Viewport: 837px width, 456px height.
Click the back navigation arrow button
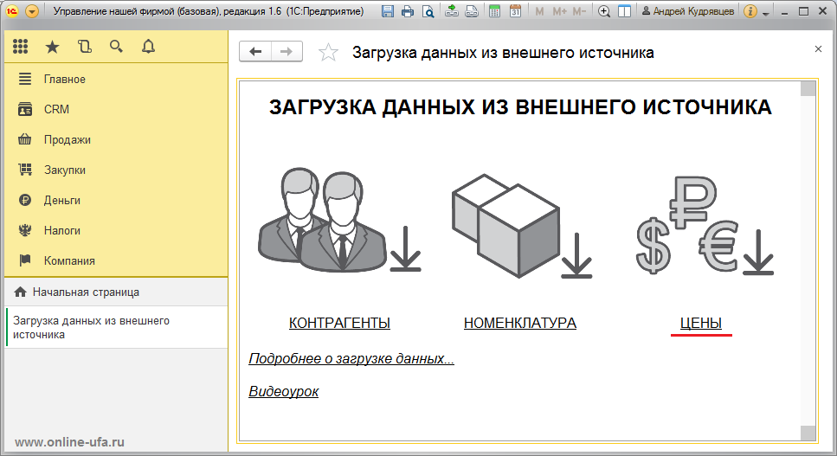pyautogui.click(x=255, y=52)
